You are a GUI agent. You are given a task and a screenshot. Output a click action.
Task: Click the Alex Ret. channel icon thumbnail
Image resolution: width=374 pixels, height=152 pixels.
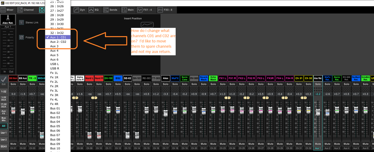tap(8, 20)
